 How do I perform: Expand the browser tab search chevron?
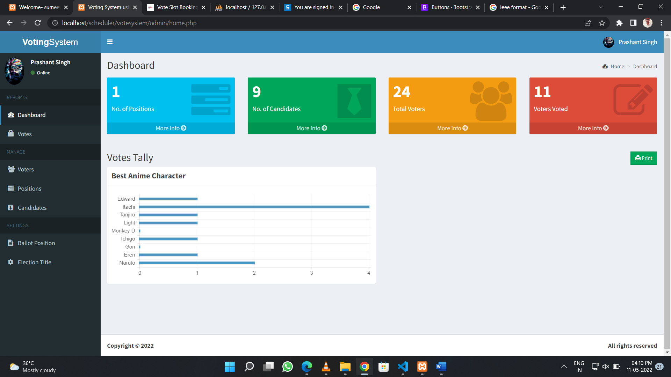(x=600, y=7)
